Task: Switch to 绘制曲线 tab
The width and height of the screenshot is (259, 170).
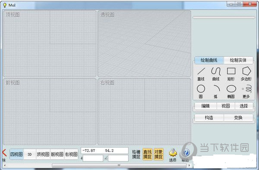Action: [209, 60]
